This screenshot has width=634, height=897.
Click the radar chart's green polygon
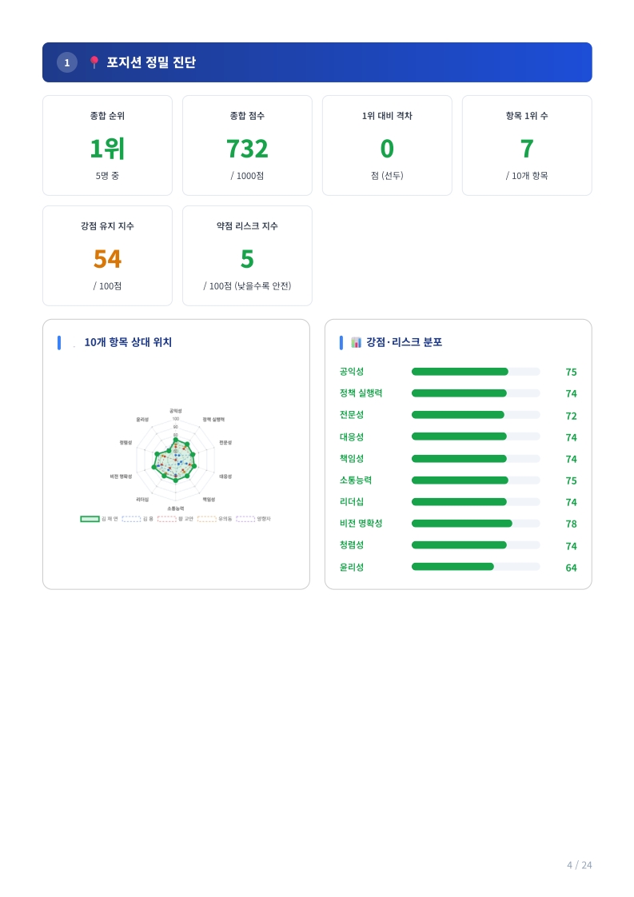176,460
